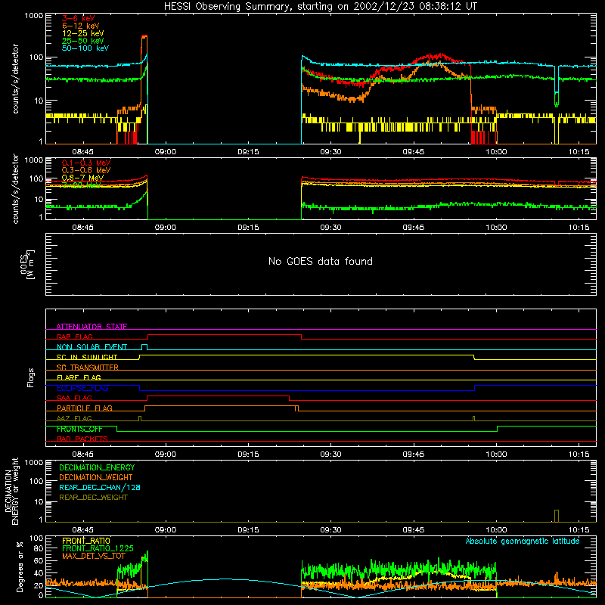This screenshot has width=605, height=605.
Task: Click the red BAD_PACKETS flag label
Action: click(82, 439)
